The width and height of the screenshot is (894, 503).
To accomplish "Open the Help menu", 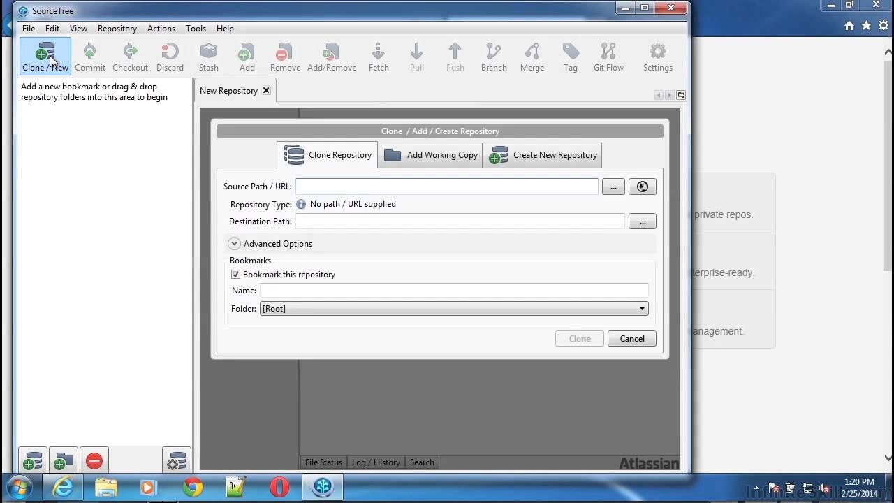I will (x=225, y=29).
